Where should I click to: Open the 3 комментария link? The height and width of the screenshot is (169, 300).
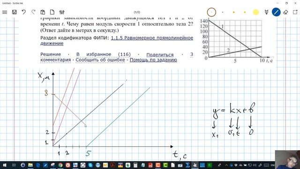pos(55,60)
